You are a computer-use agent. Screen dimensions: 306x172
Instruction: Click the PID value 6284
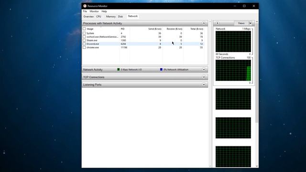tap(123, 44)
